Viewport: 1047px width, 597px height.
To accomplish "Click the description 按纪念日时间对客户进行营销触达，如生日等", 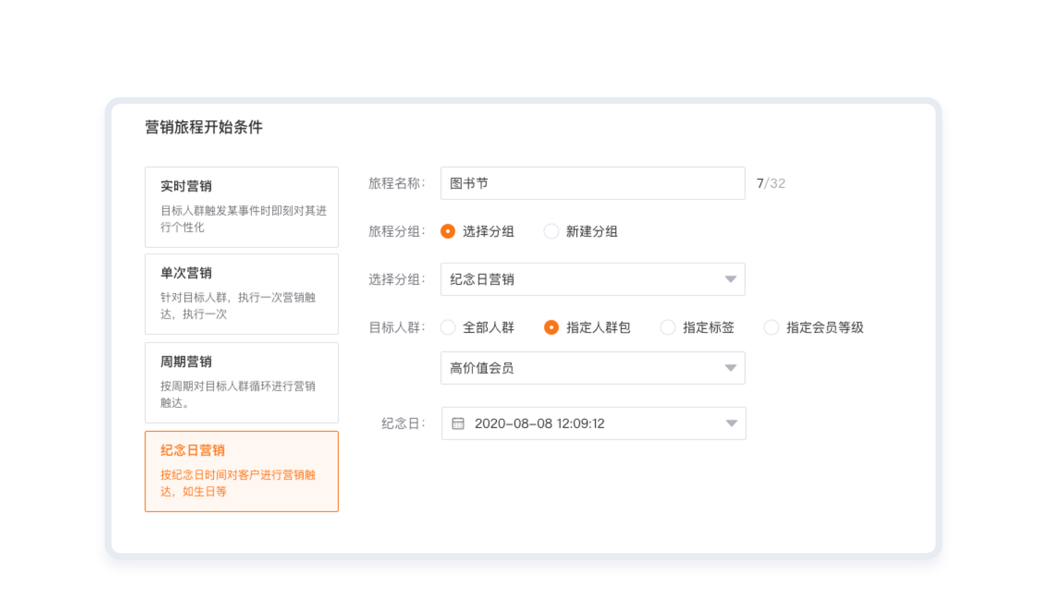I will (x=238, y=483).
